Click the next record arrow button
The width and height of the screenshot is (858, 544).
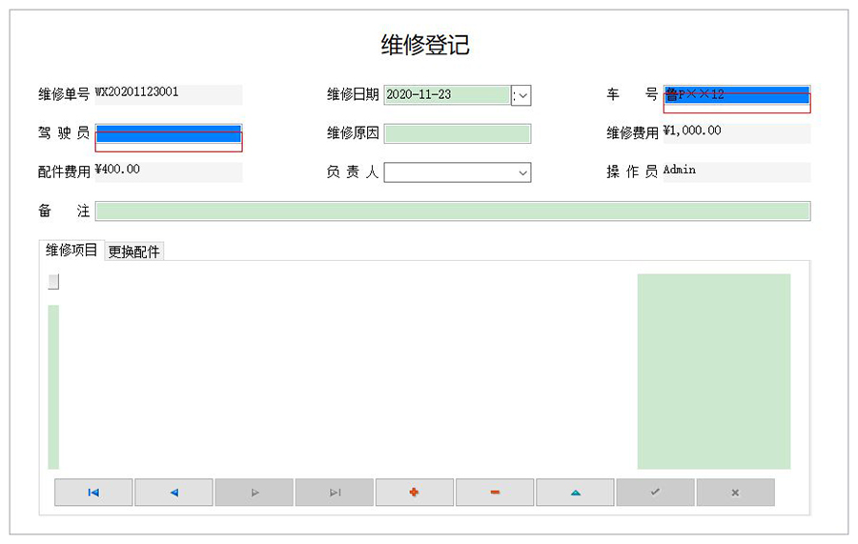(254, 493)
